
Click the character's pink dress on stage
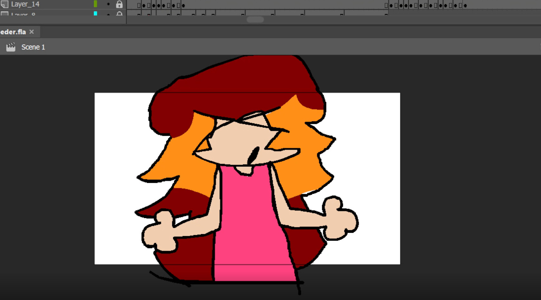pos(249,223)
